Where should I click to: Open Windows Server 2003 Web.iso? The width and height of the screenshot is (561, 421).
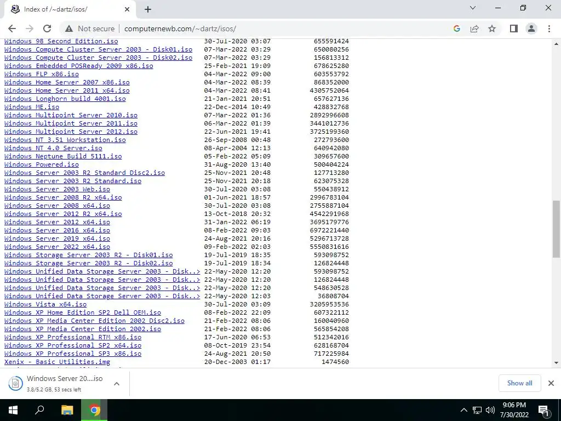coord(57,189)
